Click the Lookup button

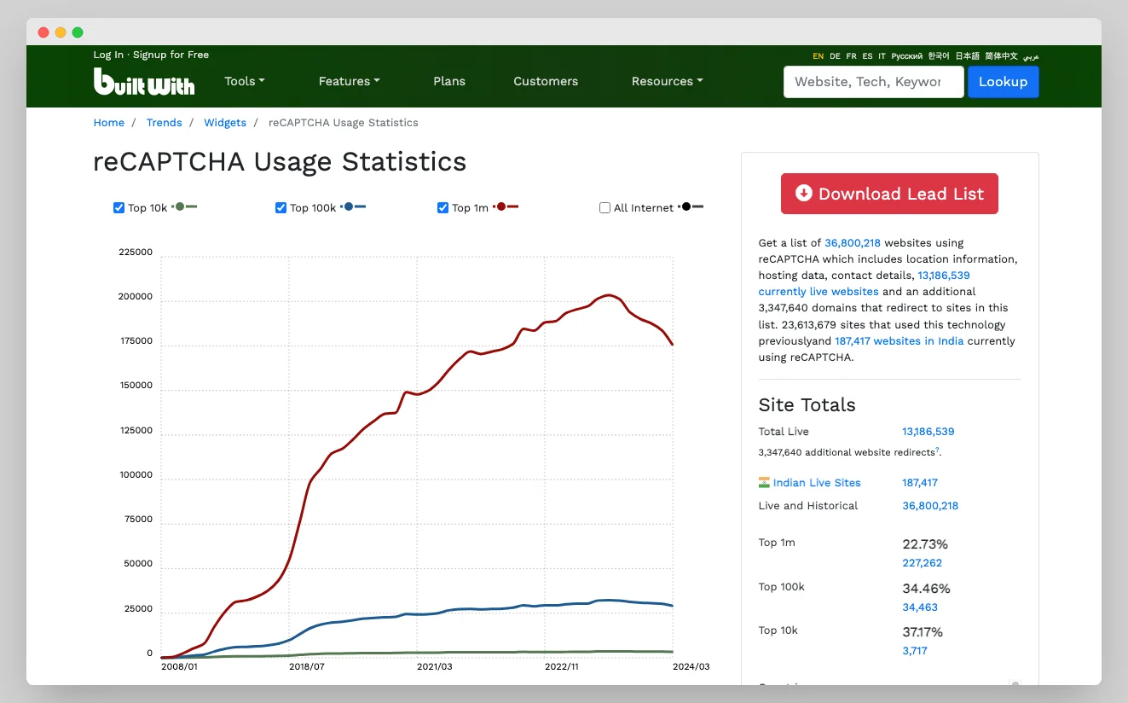click(x=1004, y=82)
